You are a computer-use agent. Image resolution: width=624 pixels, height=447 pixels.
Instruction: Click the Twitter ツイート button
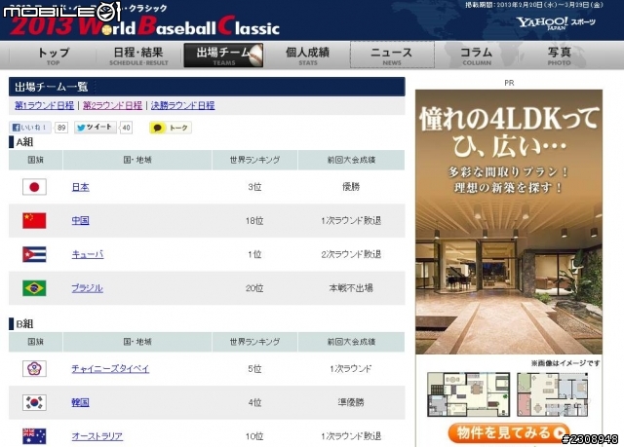pyautogui.click(x=96, y=128)
